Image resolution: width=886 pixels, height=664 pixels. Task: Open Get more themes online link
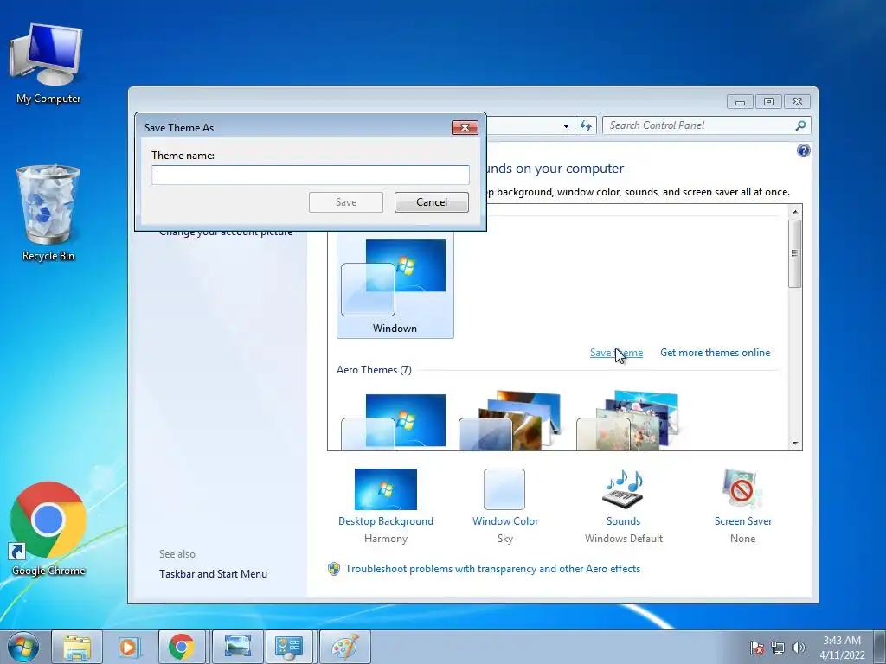pos(715,353)
